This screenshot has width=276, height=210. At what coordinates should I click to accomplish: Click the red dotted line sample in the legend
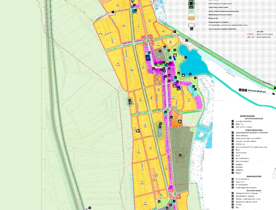[x=251, y=35]
